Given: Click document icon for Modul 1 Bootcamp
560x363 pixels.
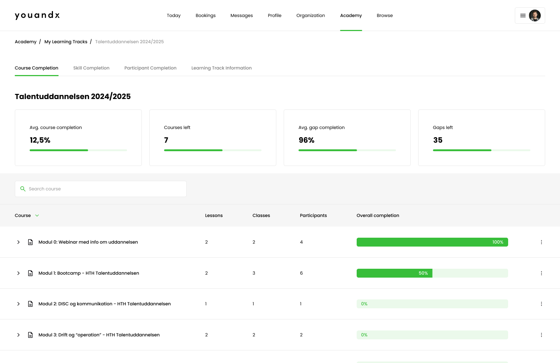Looking at the screenshot, I should (x=30, y=273).
